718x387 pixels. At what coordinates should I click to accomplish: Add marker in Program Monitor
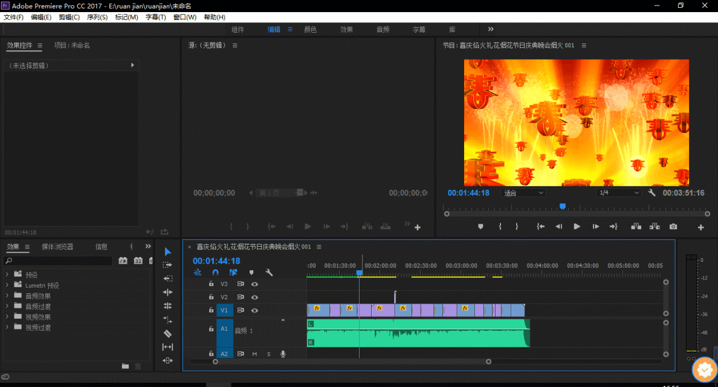[480, 227]
